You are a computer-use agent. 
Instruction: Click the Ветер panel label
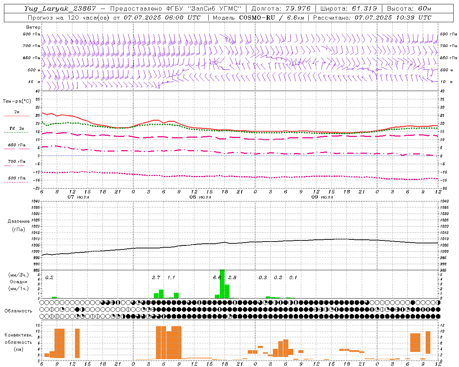[33, 27]
